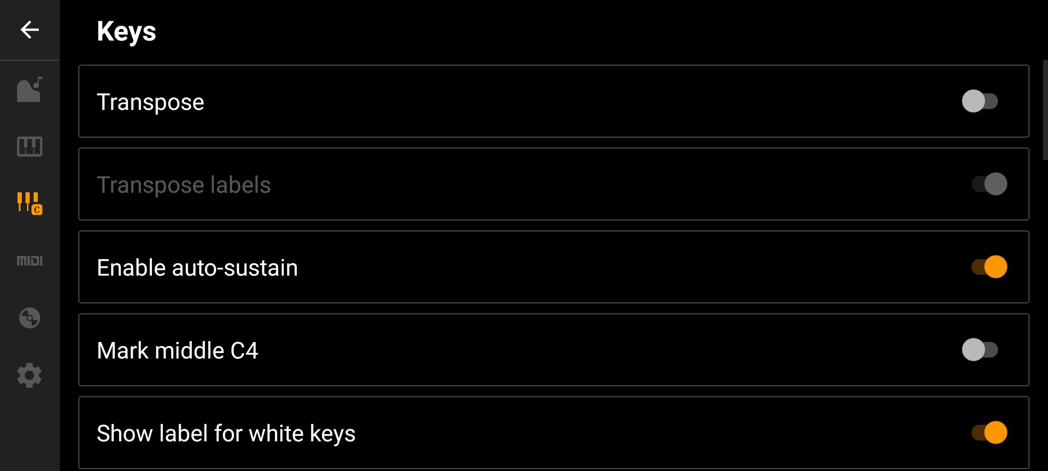Open the keyboard layout settings icon
Screen dimensions: 1048x471
30,147
